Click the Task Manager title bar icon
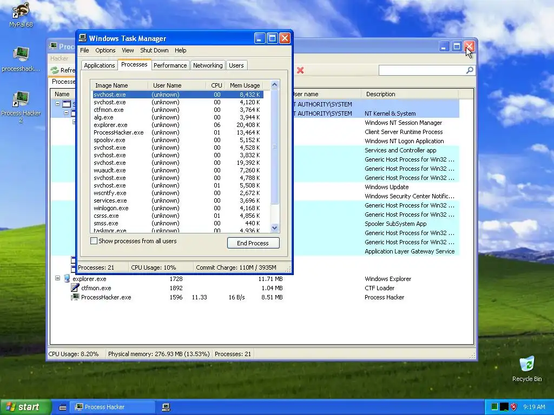554x415 pixels. click(83, 38)
